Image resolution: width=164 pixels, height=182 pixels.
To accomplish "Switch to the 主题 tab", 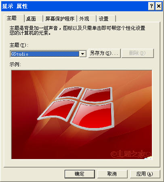I will pyautogui.click(x=12, y=18).
